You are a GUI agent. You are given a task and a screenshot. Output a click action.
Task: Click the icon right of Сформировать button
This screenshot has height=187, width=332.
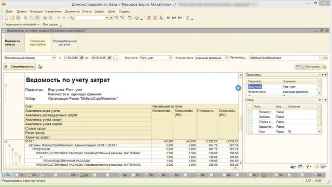point(40,66)
